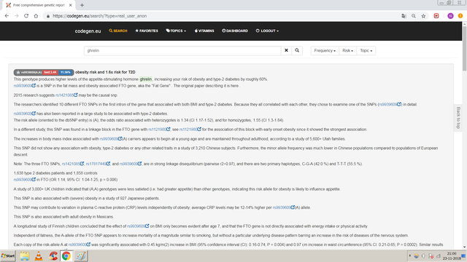This screenshot has width=467, height=262.
Task: Show hidden system tray icons arrow
Action: point(410,255)
